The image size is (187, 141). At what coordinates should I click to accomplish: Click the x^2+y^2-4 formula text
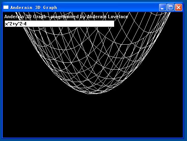(x=15, y=24)
